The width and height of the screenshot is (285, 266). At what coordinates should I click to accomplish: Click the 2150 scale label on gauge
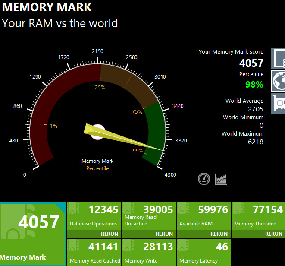click(x=97, y=51)
